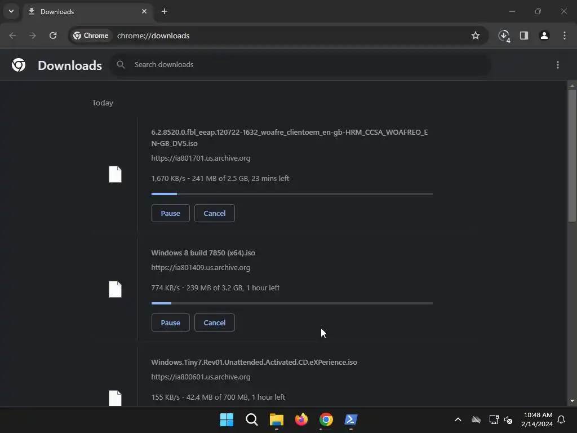Open the Windows Start menu
The height and width of the screenshot is (433, 577).
[227, 419]
